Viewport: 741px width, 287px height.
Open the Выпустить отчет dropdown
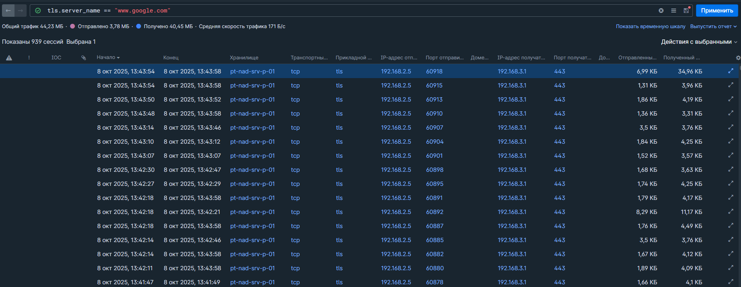(713, 27)
